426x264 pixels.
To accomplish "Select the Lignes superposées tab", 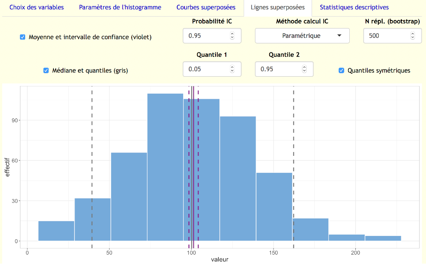I will coord(278,8).
